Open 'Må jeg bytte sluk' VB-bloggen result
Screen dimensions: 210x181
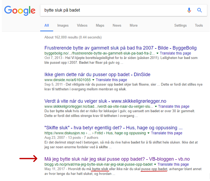[x=117, y=159]
